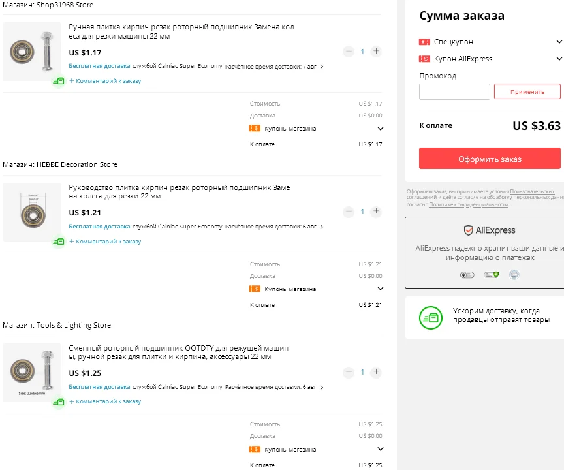
Task: Click first payment security badge icon
Action: click(x=467, y=275)
